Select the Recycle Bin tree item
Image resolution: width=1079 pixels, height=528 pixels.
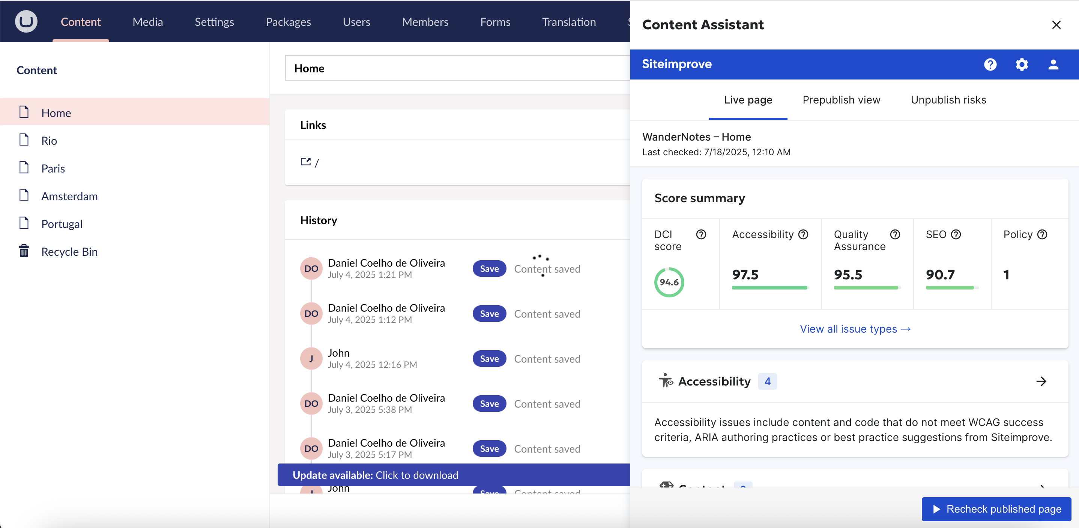tap(69, 252)
